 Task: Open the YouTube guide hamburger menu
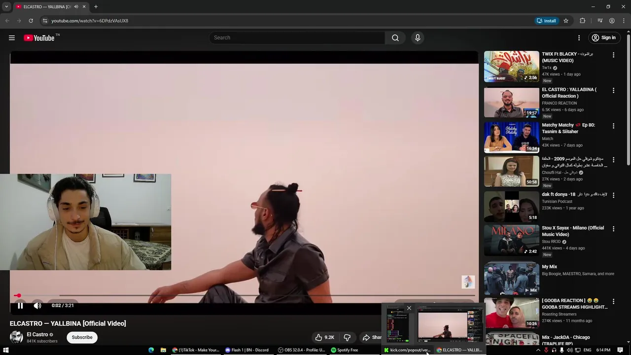[x=12, y=38]
